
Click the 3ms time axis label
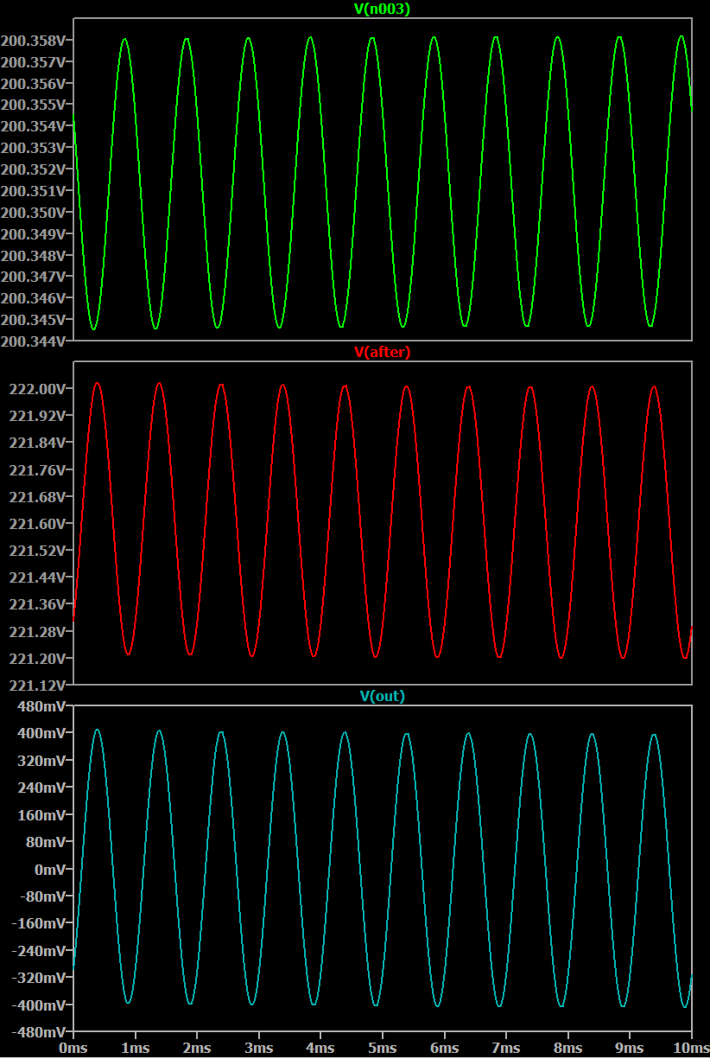[x=259, y=1048]
